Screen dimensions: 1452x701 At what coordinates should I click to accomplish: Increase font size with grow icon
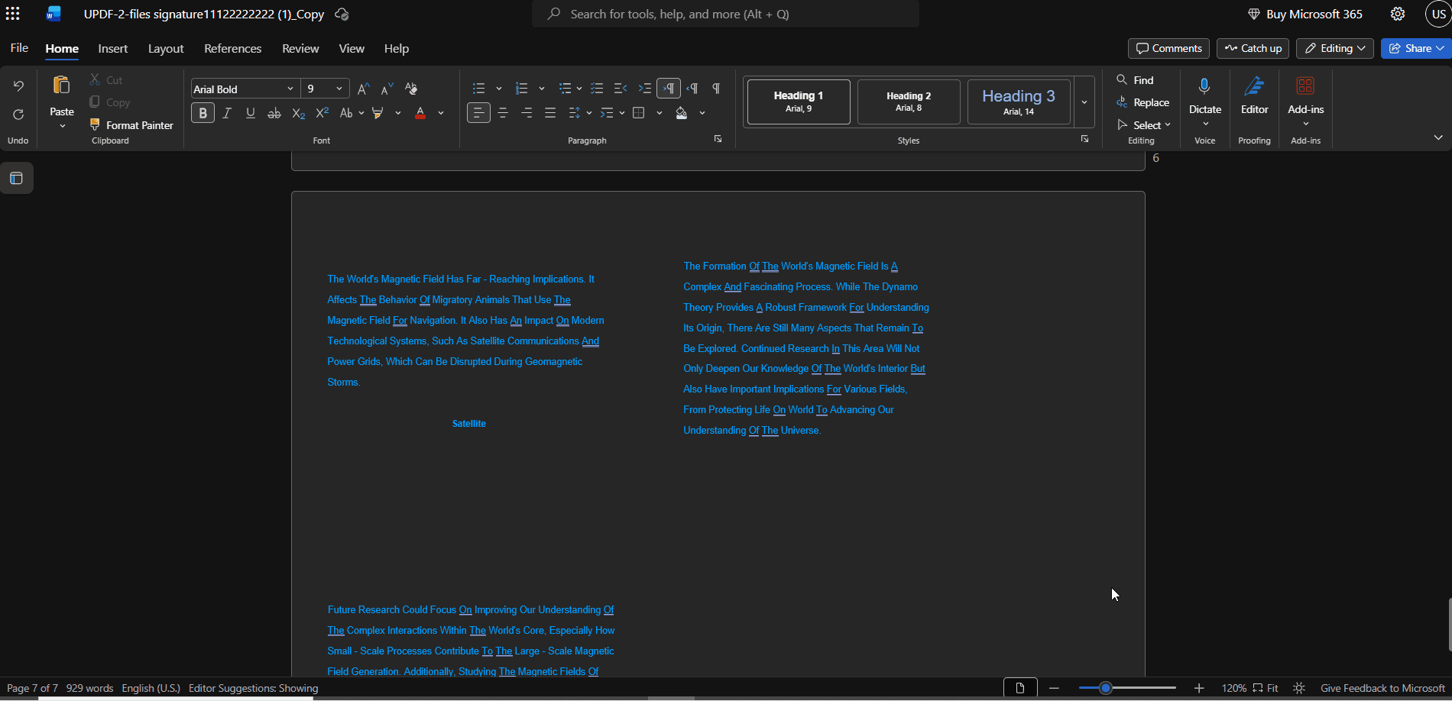click(364, 89)
